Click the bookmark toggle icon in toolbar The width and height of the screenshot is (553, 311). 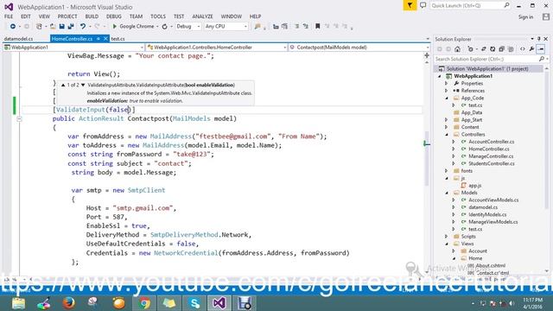click(x=317, y=26)
